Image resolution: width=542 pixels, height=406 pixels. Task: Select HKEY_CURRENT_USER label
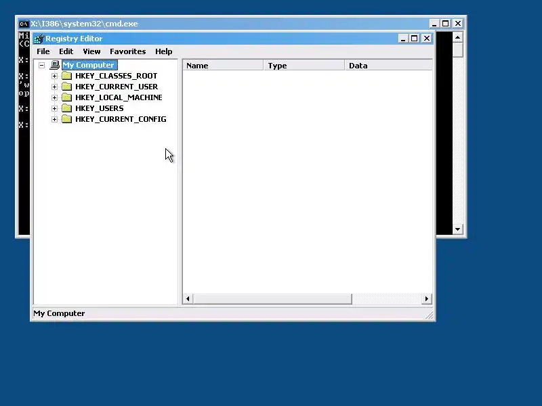(117, 87)
